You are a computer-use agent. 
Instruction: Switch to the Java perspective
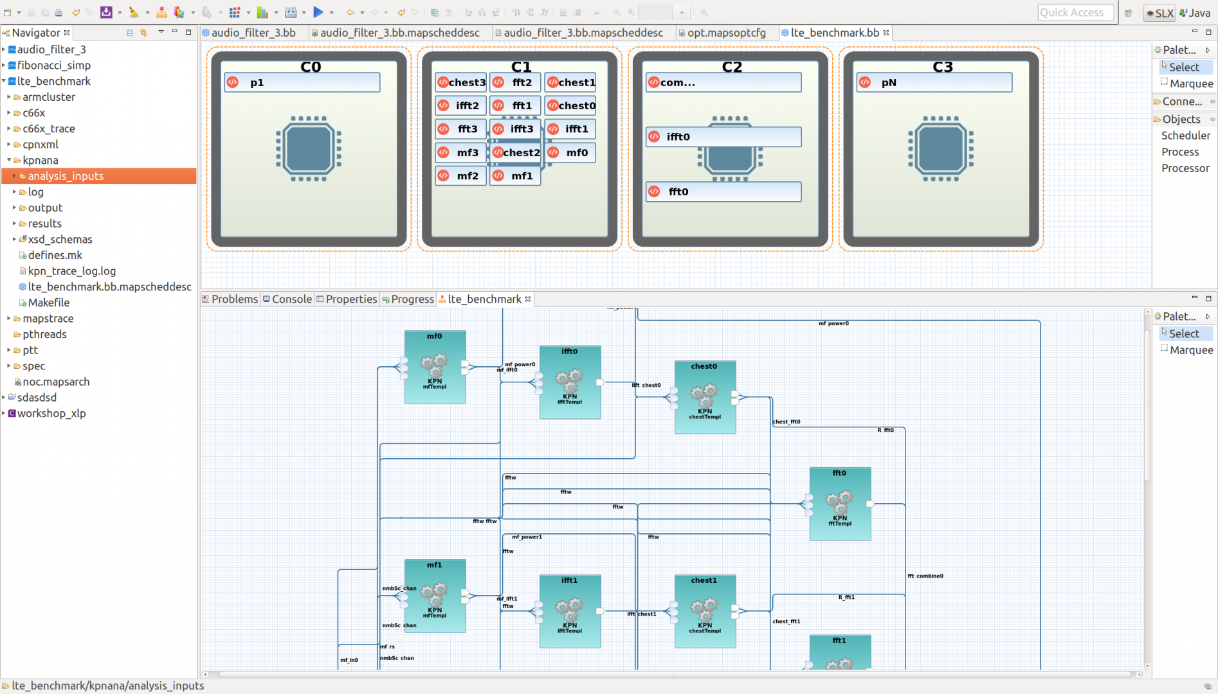point(1195,13)
